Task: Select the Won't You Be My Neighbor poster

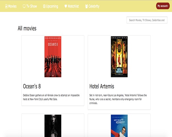Action: pos(119,126)
